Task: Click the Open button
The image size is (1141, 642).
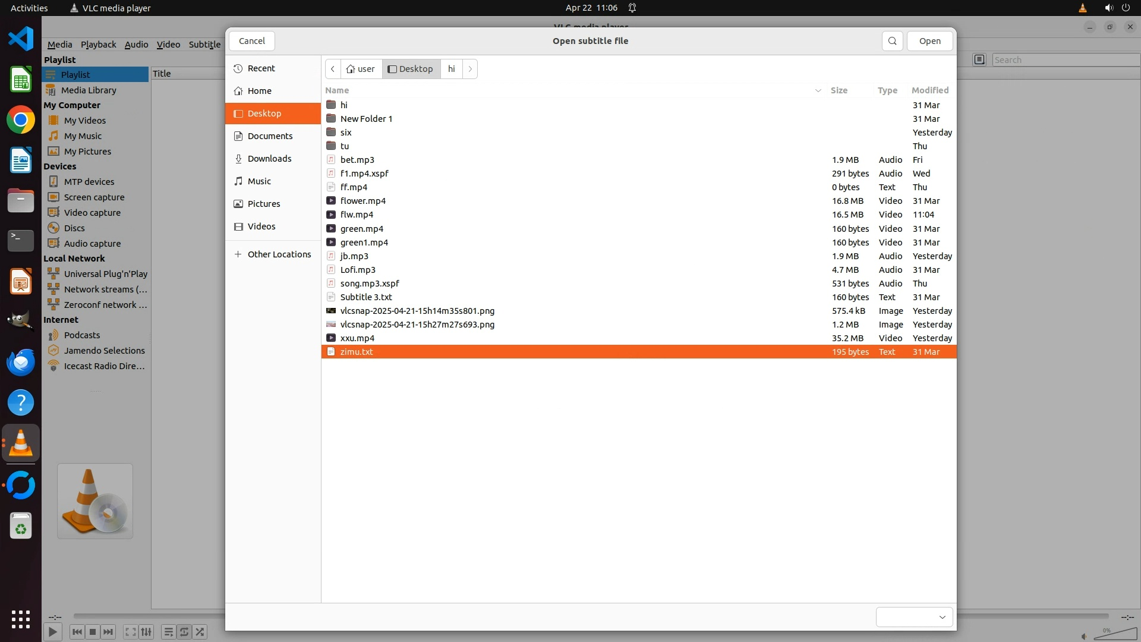Action: [929, 41]
